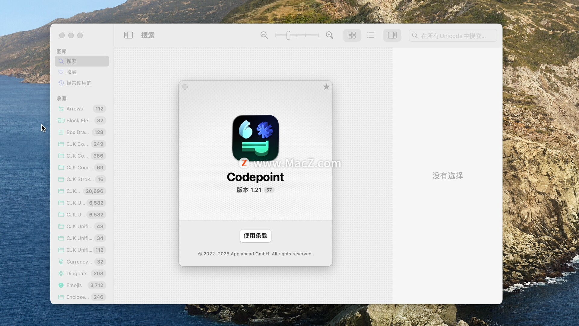
Task: Close the About dialog window
Action: [x=185, y=87]
